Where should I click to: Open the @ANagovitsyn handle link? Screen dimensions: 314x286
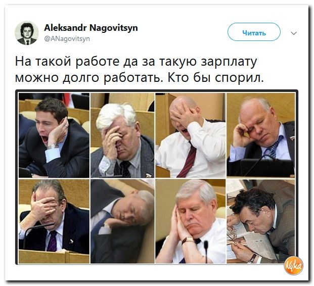67,38
